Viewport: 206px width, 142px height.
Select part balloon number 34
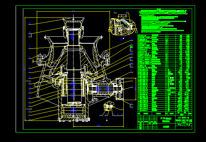[30, 36]
